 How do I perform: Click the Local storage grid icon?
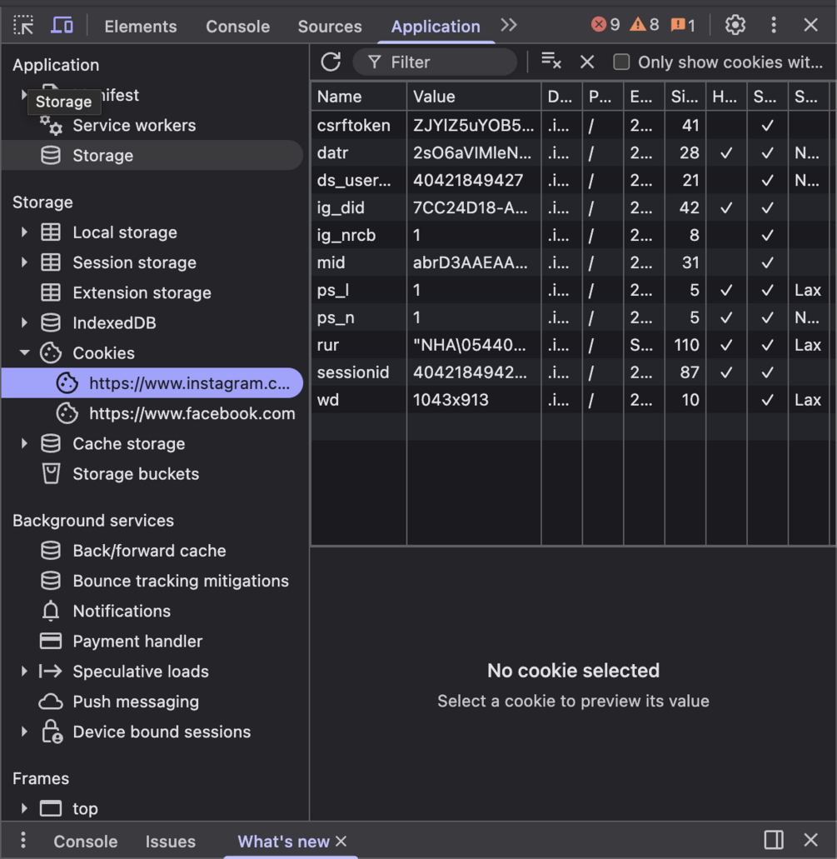point(51,232)
